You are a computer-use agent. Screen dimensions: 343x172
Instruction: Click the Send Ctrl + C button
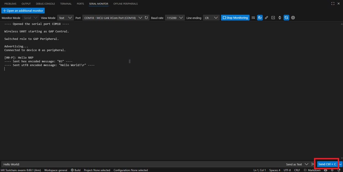coord(327,164)
